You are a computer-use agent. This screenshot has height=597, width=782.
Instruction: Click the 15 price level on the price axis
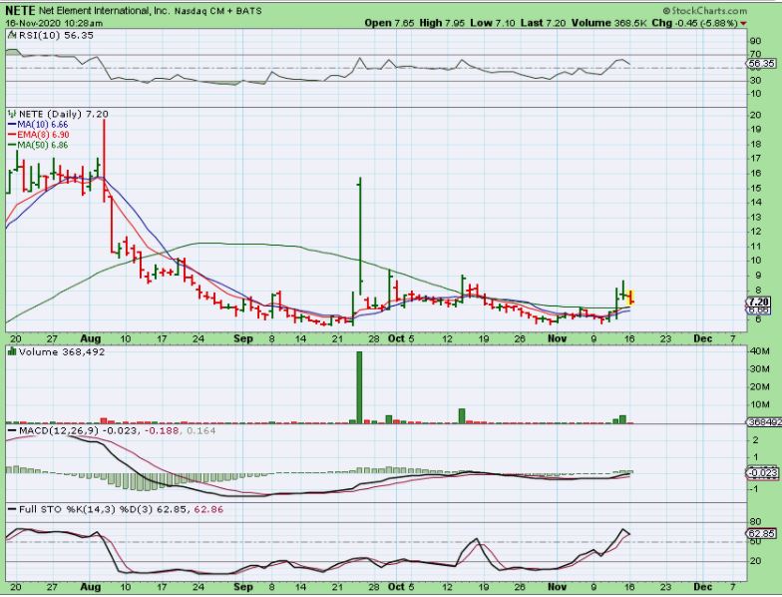pyautogui.click(x=756, y=188)
